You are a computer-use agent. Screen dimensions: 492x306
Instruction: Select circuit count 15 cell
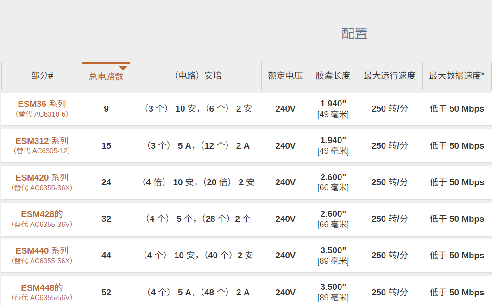point(107,146)
